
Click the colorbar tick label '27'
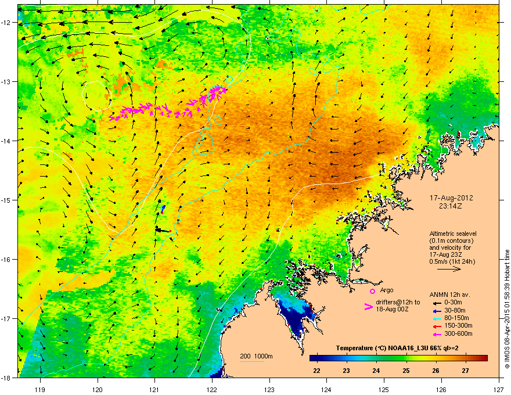(x=465, y=371)
